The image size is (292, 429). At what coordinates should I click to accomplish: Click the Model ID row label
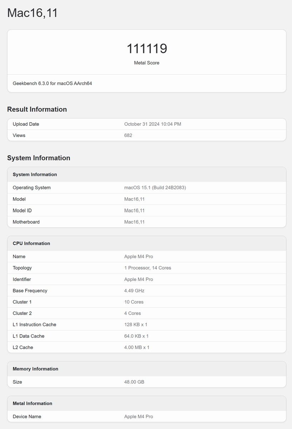22,211
